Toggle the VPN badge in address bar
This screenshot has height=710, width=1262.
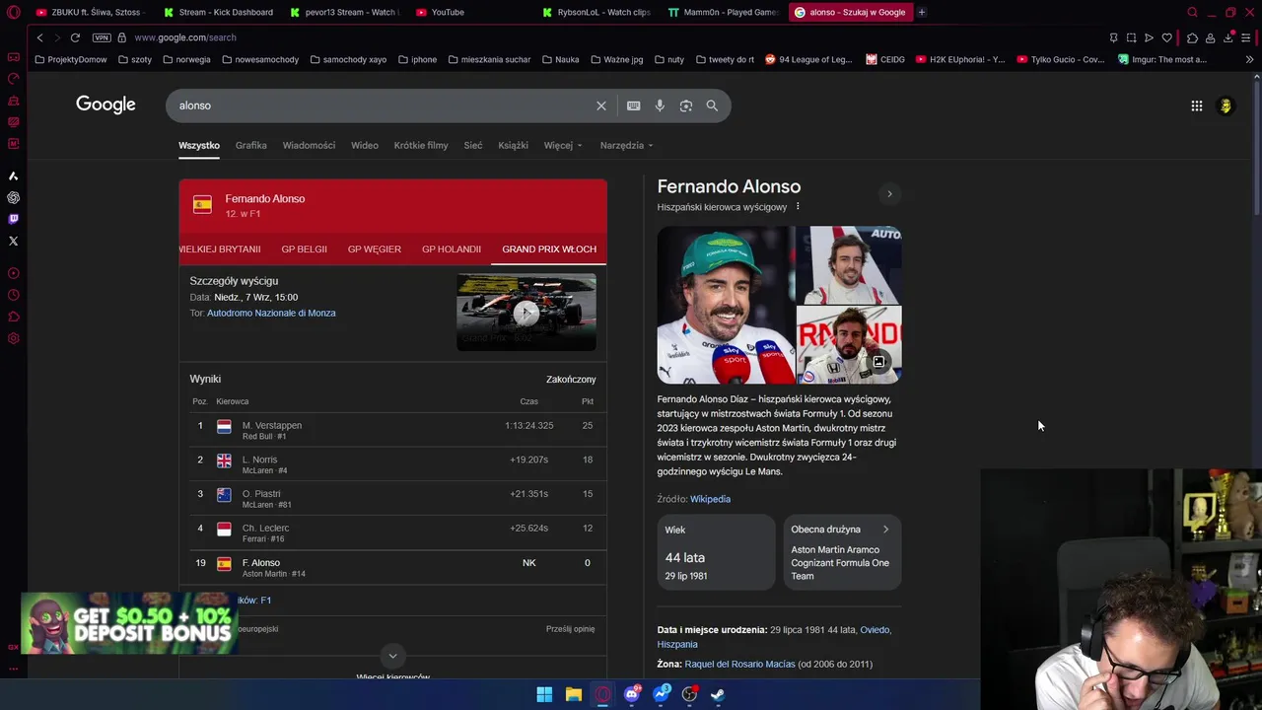click(101, 37)
